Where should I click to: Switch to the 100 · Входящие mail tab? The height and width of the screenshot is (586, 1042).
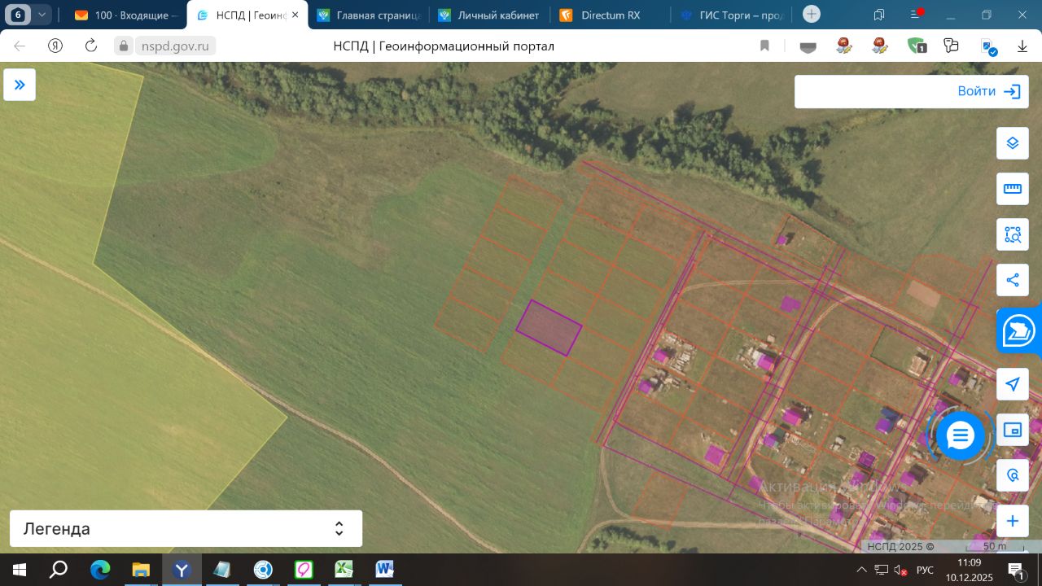coord(125,15)
